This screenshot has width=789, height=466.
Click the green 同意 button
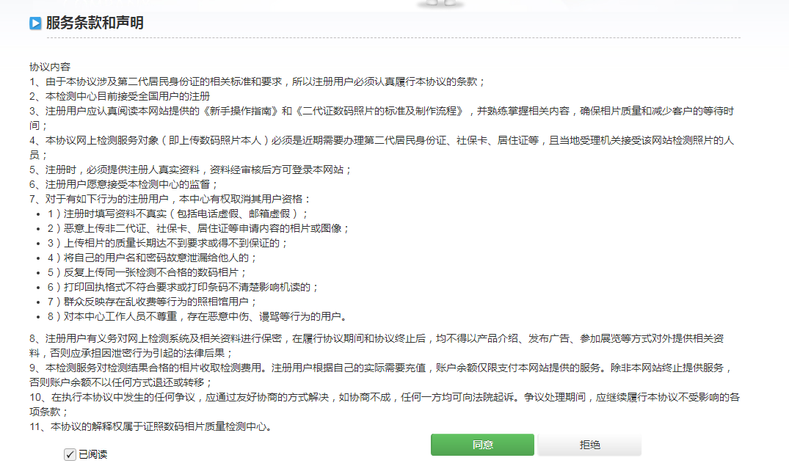(x=482, y=445)
